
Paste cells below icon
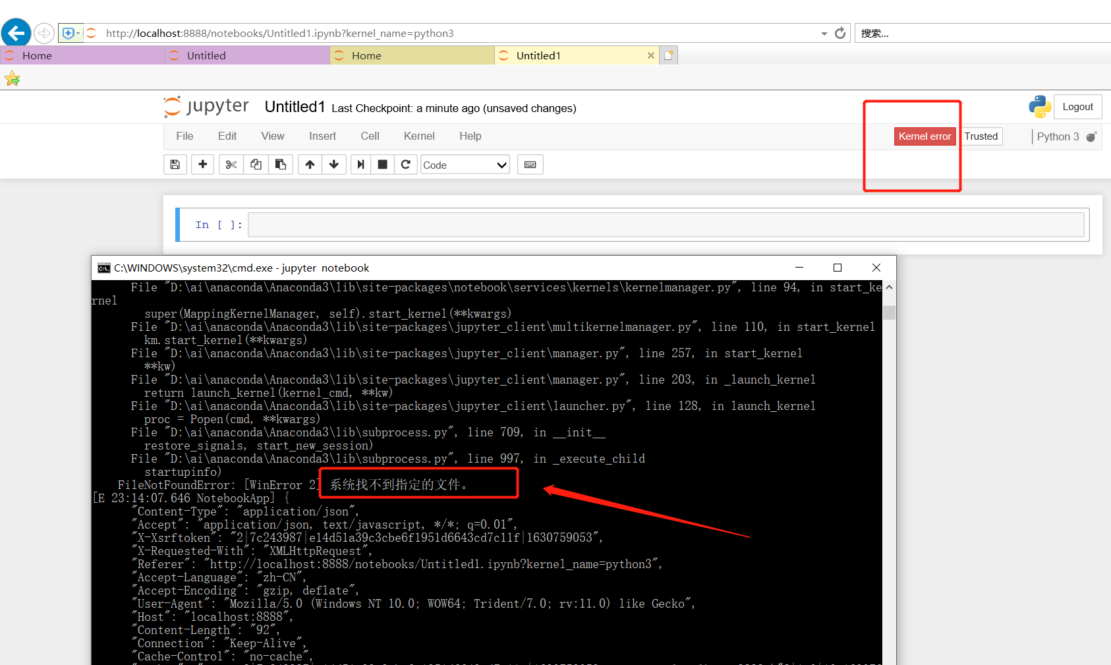281,164
